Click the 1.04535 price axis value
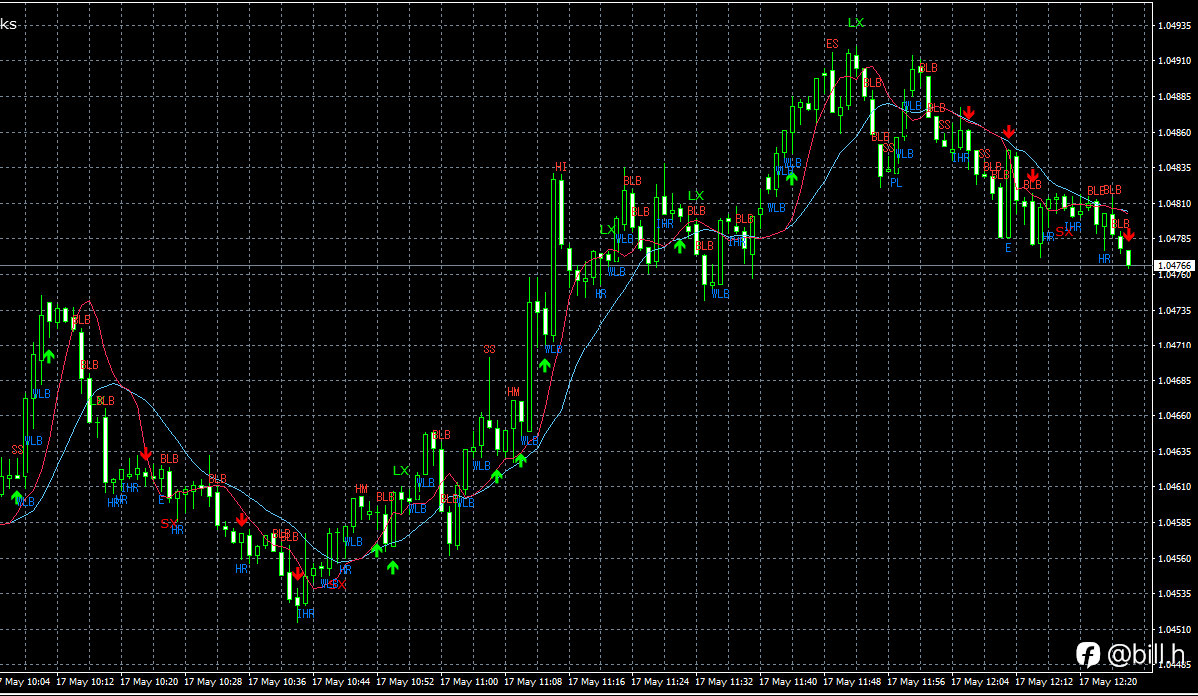The image size is (1198, 696). [x=1175, y=594]
